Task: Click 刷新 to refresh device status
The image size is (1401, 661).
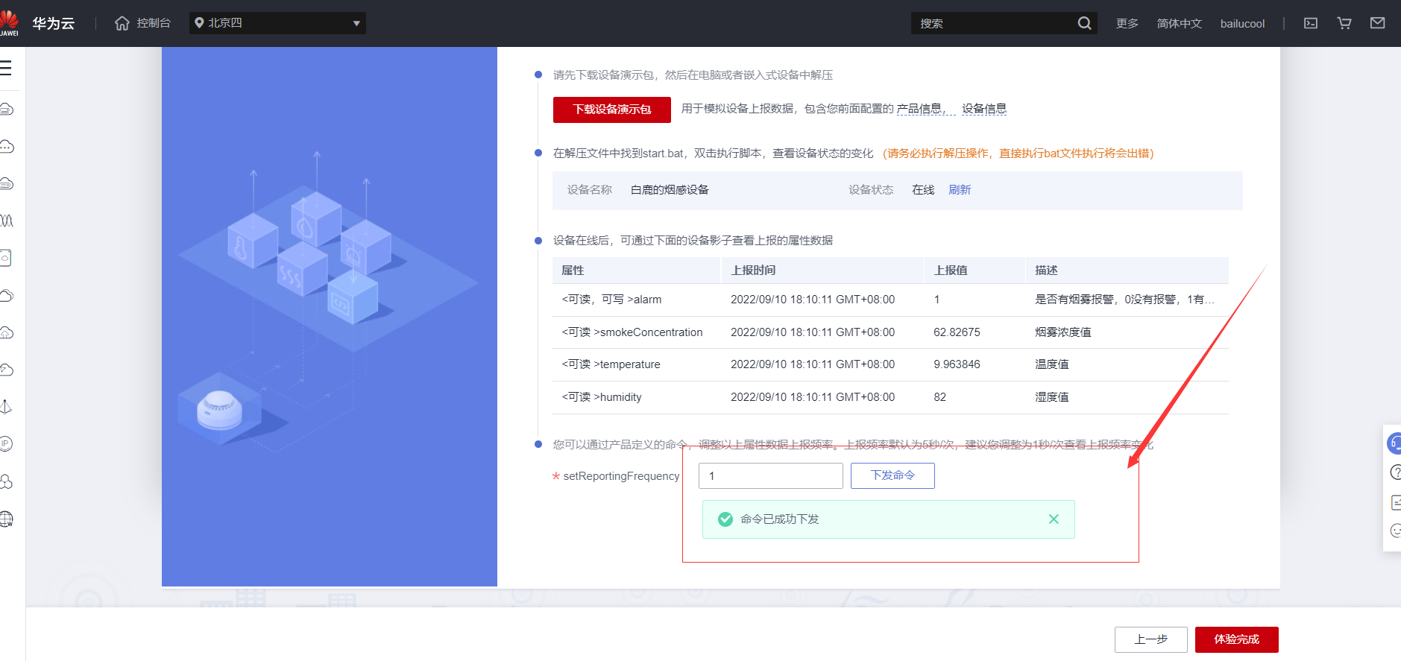Action: point(960,190)
